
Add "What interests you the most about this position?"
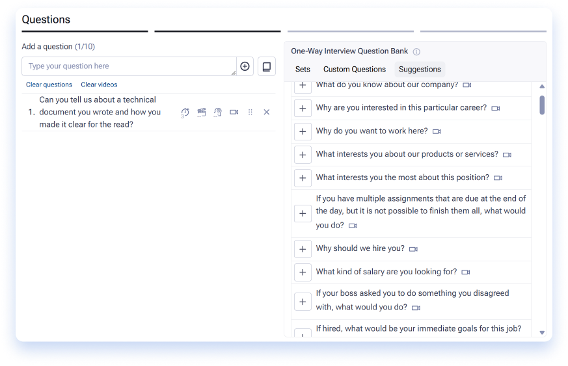pos(303,177)
